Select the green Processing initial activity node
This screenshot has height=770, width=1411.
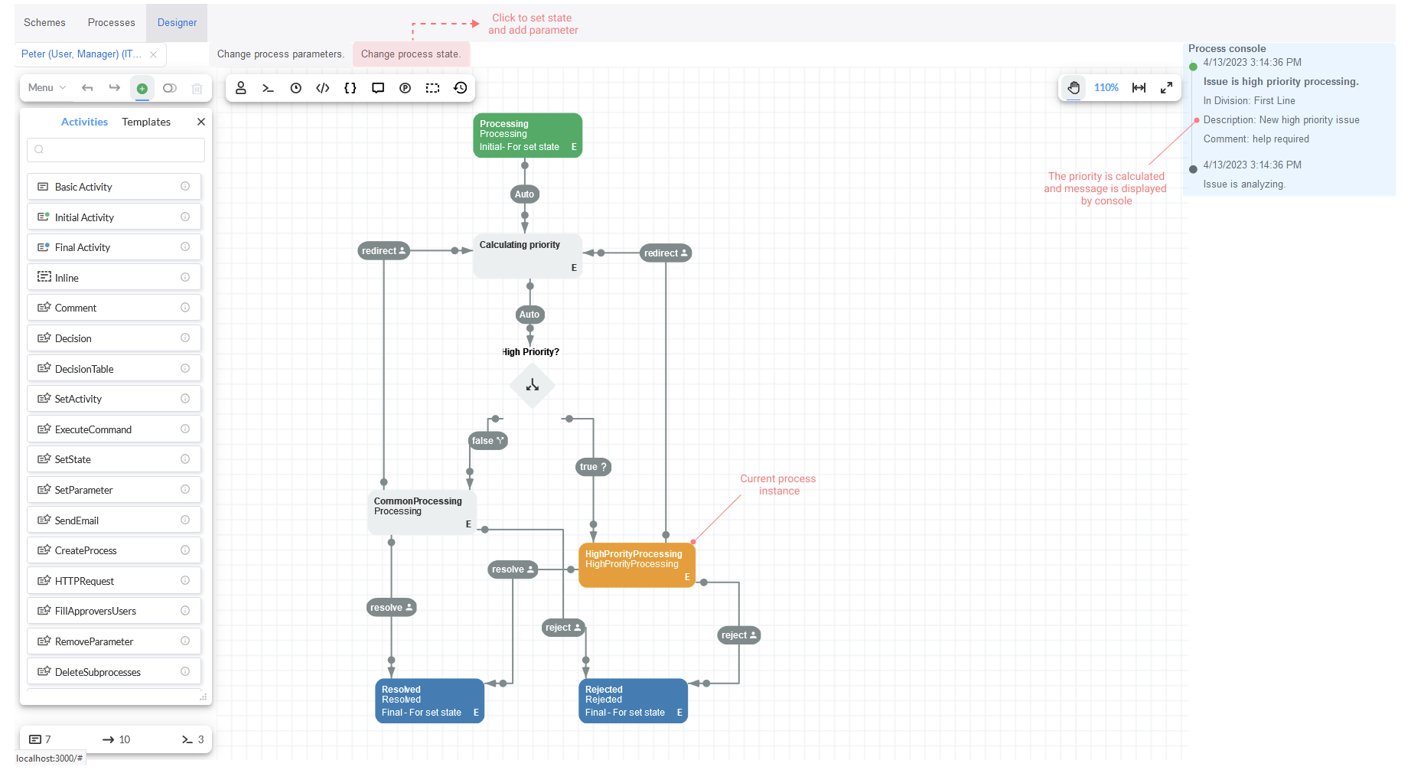[x=528, y=135]
